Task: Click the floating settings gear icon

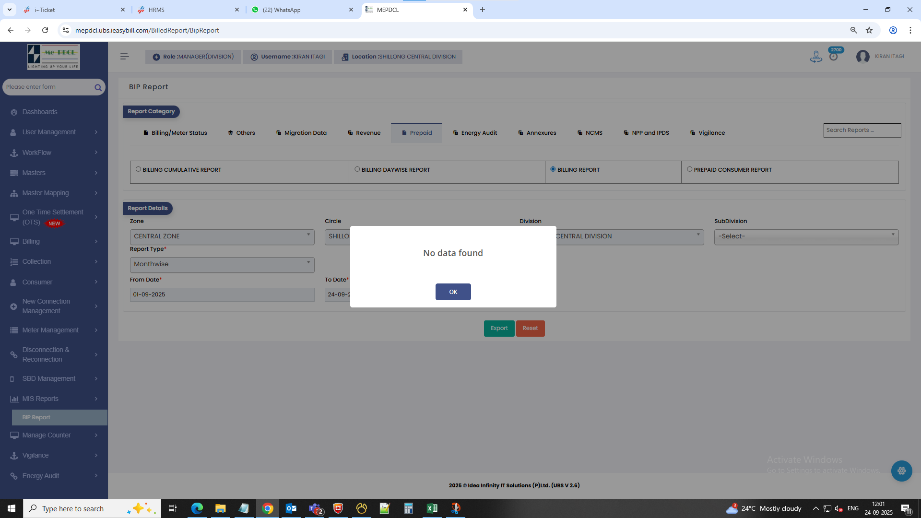Action: pos(901,471)
